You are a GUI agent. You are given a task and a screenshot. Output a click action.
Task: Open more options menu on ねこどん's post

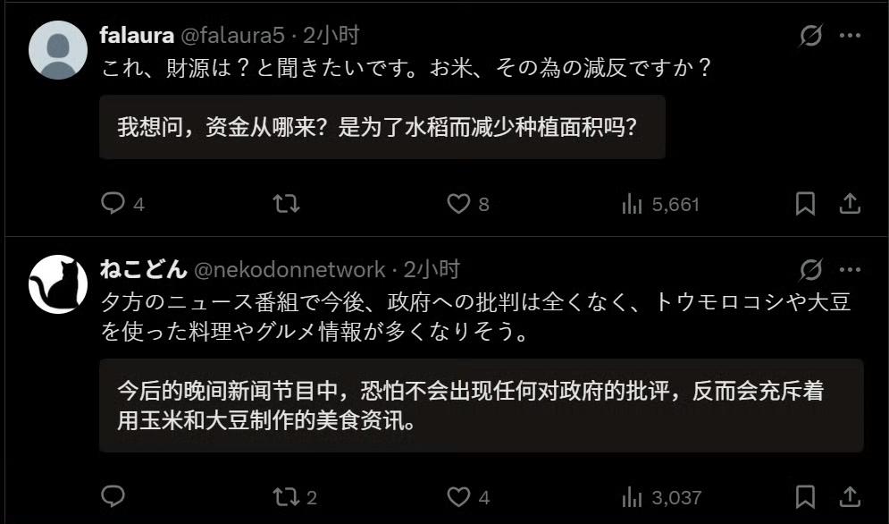coord(850,270)
